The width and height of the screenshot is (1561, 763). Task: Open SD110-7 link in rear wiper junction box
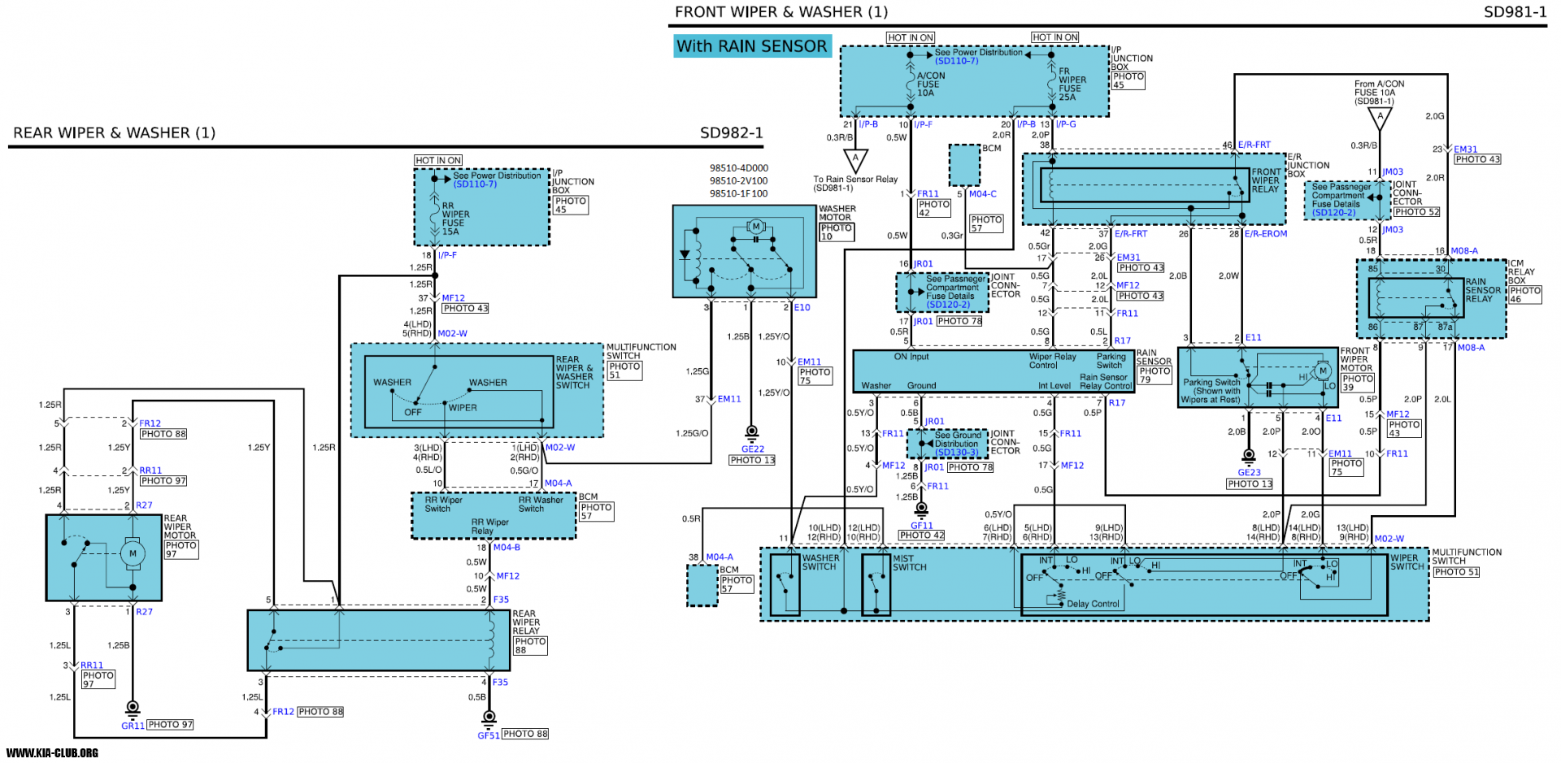tap(475, 184)
